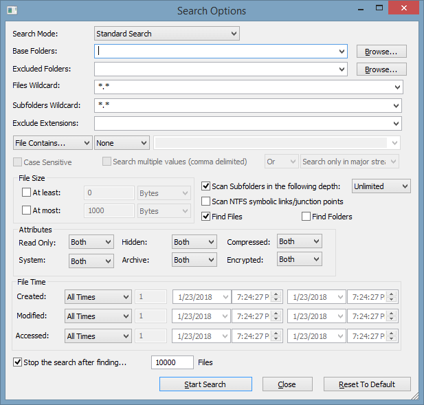The width and height of the screenshot is (424, 405).
Task: Open the Hidden attribute dropdown
Action: (x=194, y=242)
